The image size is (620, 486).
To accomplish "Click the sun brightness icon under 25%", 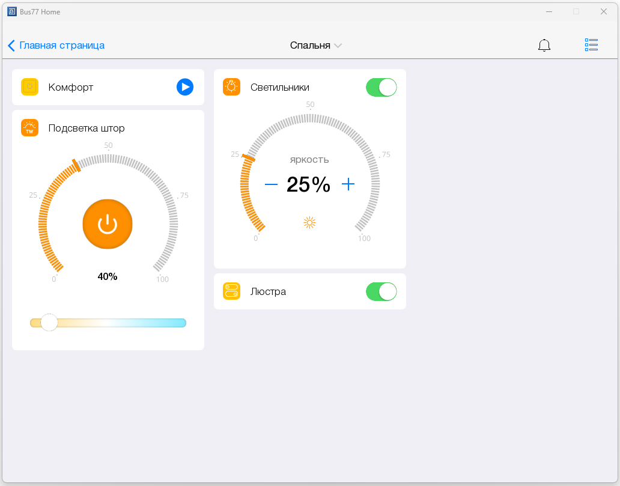I will [309, 223].
